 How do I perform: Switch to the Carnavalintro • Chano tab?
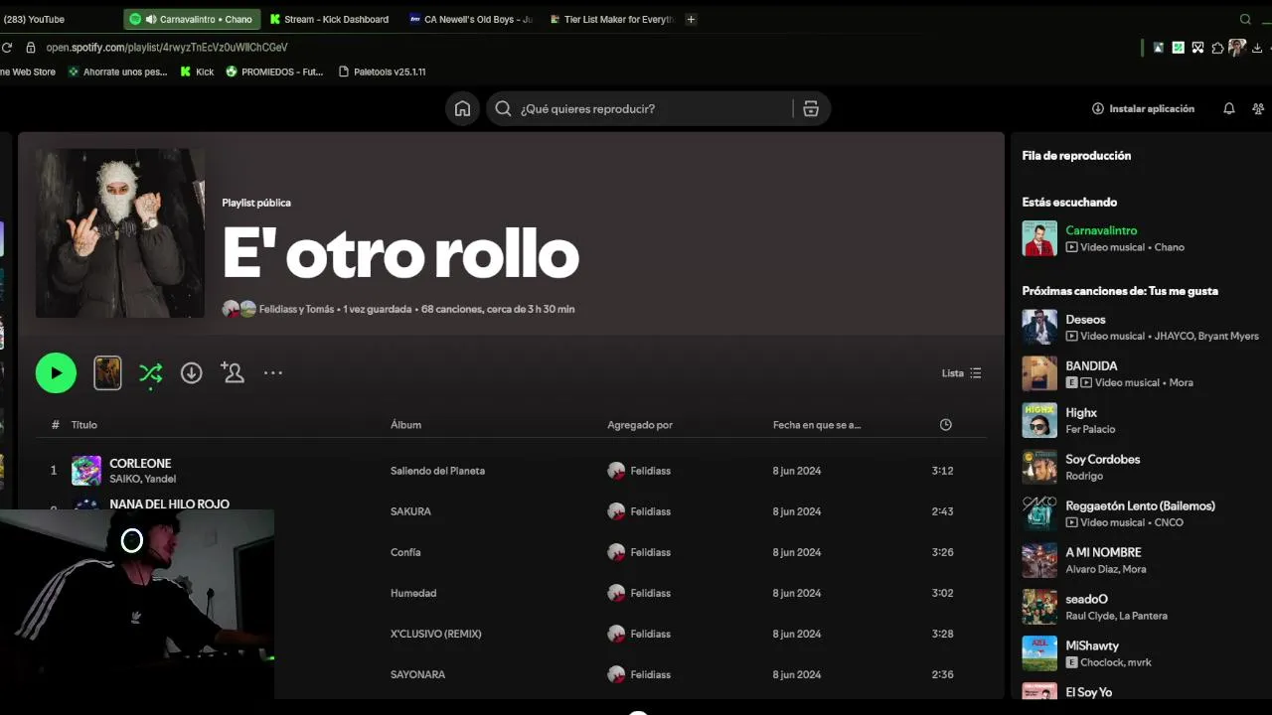[x=193, y=19]
